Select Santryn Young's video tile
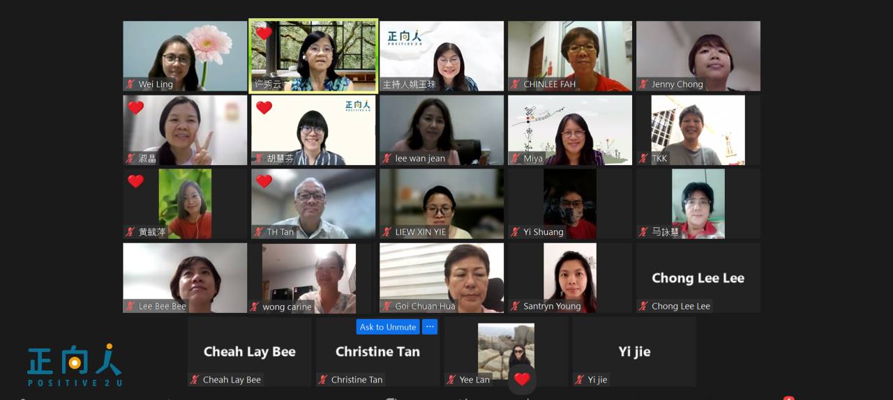Viewport: 893px width, 400px height. 570,278
